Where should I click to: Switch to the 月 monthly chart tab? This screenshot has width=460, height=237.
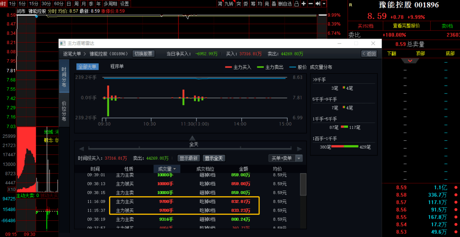coord(84,4)
